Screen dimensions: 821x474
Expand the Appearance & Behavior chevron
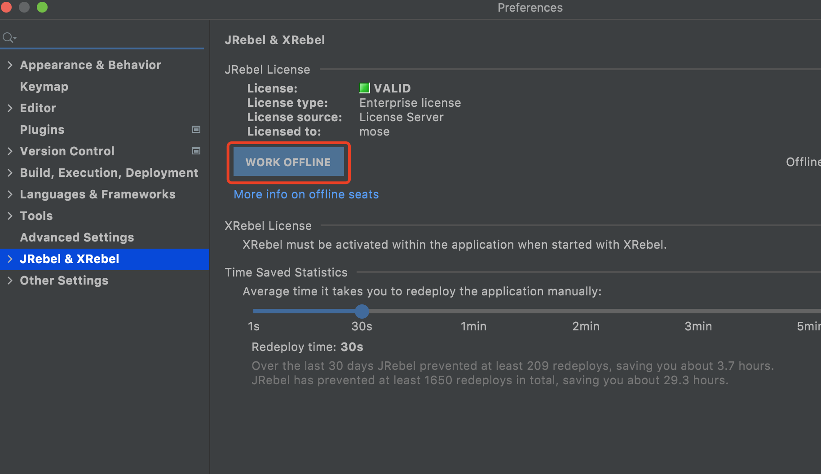(x=10, y=65)
